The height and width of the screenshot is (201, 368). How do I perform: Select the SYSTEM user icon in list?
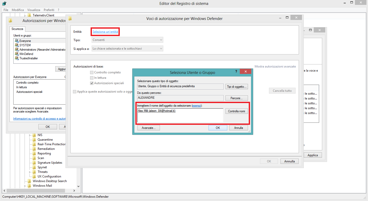pyautogui.click(x=17, y=45)
